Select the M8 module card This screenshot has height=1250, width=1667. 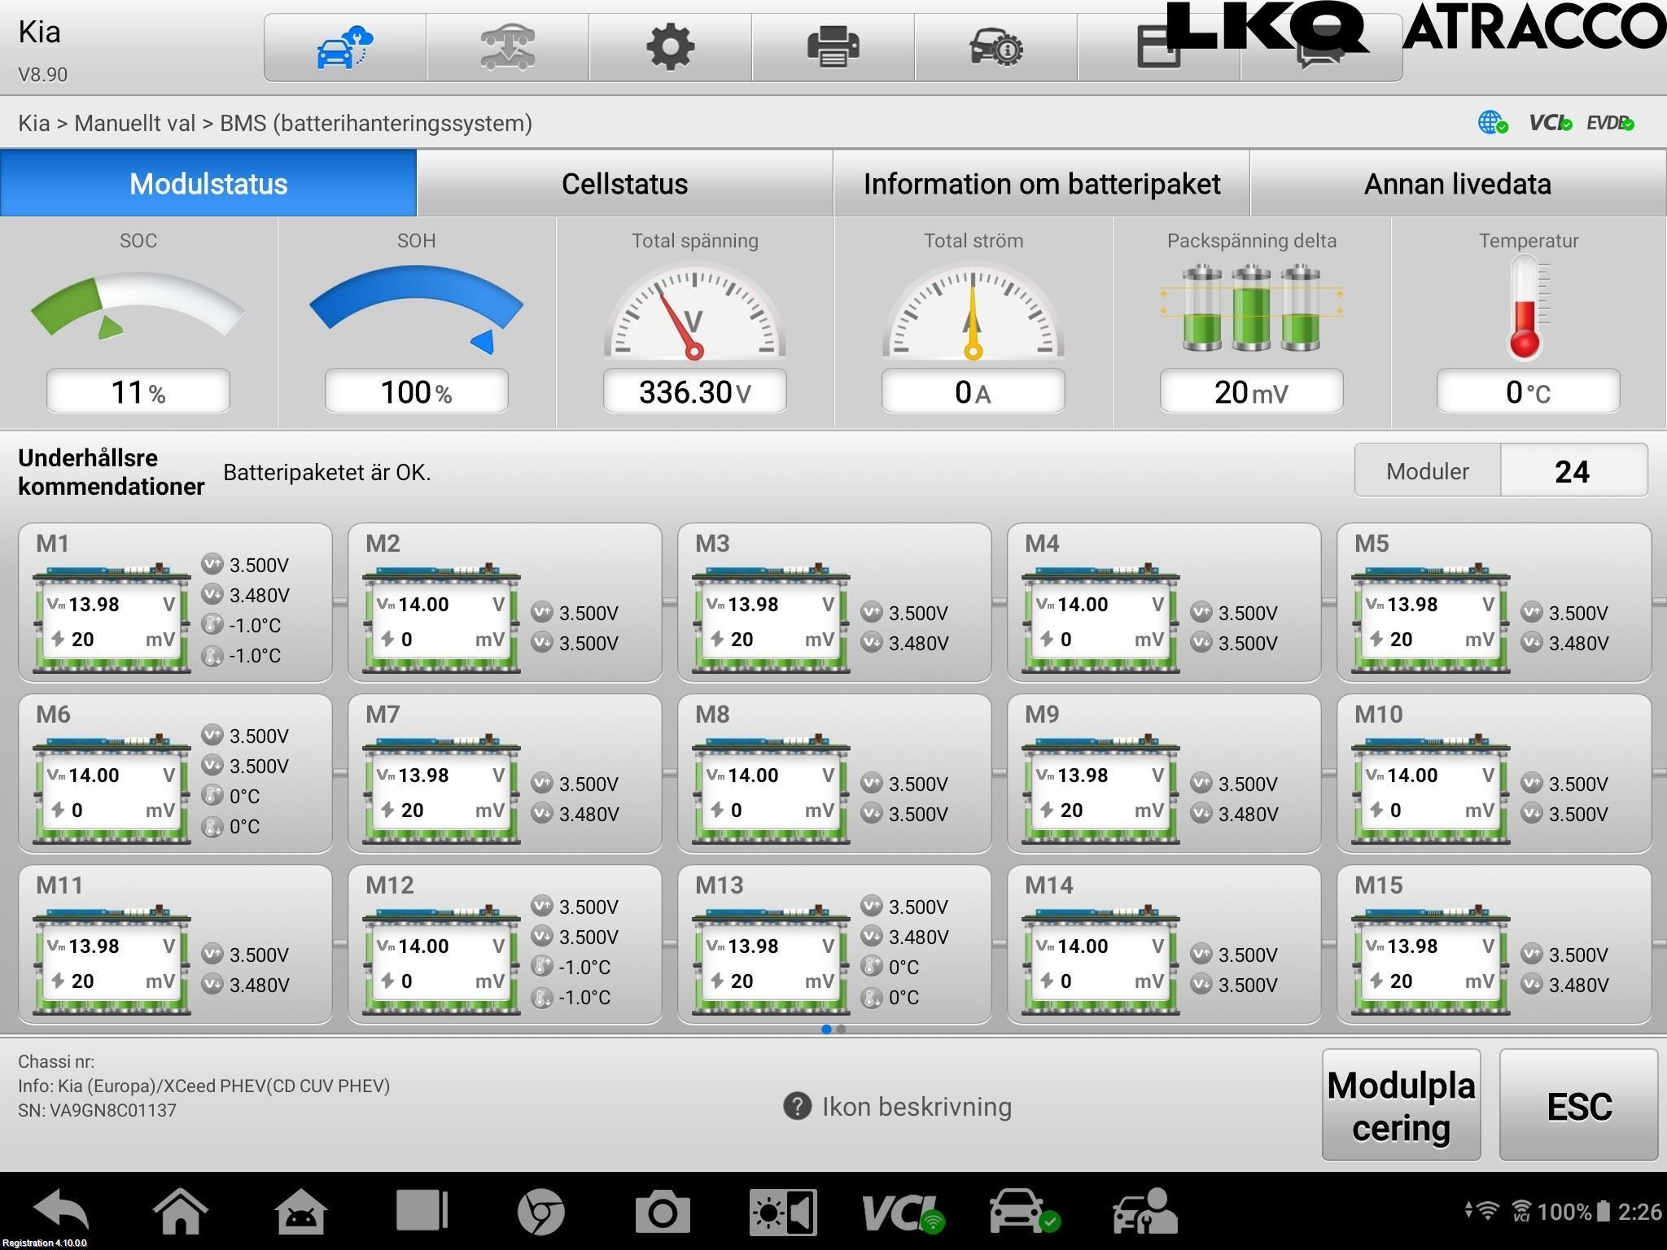pos(833,773)
